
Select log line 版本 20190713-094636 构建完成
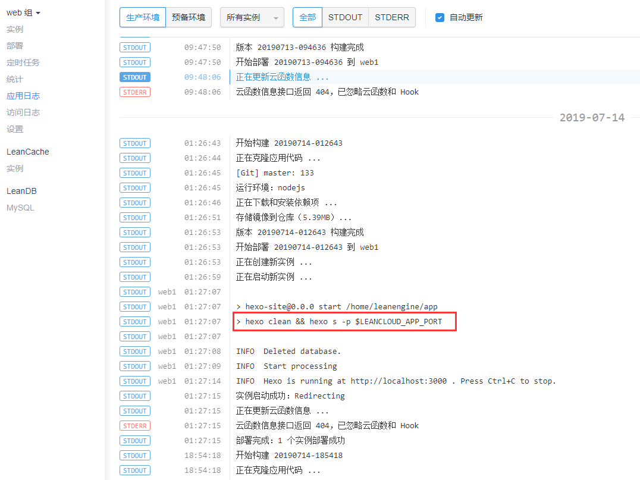[x=300, y=48]
